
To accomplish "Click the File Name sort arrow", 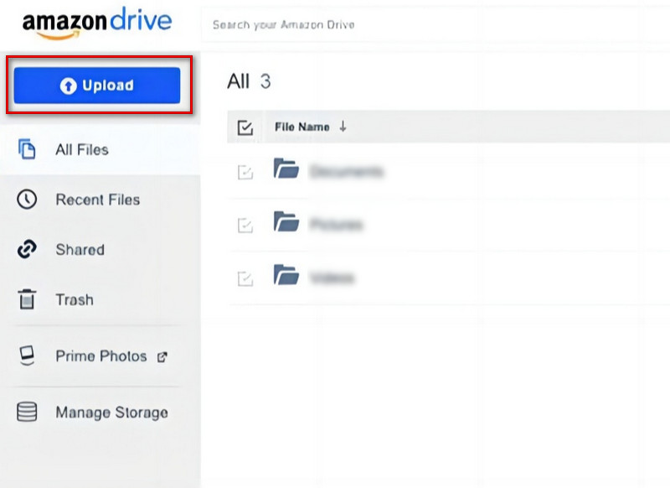I will pos(343,127).
